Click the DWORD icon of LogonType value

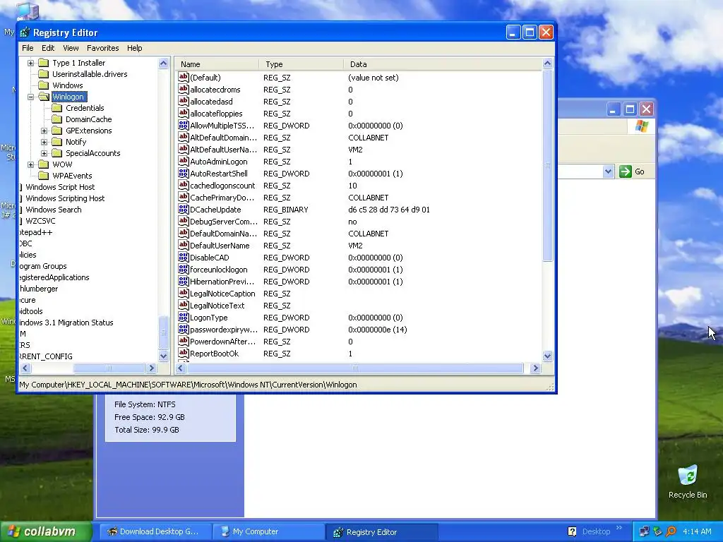184,317
